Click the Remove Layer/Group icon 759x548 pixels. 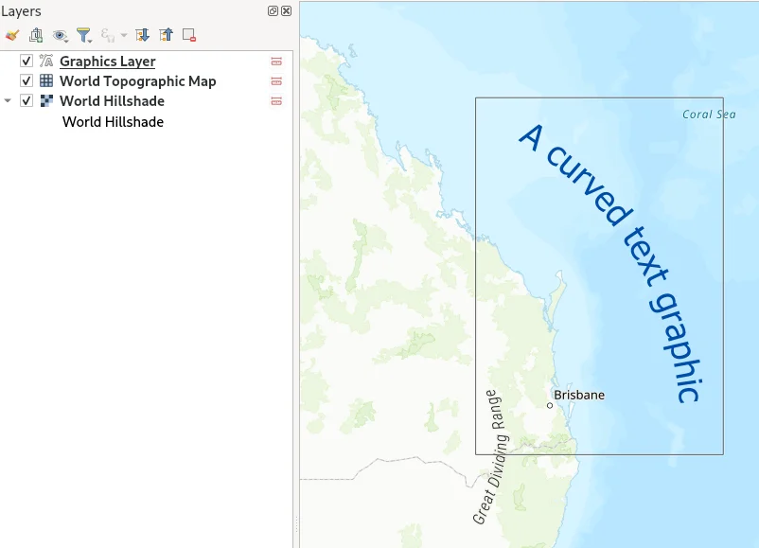pyautogui.click(x=189, y=35)
